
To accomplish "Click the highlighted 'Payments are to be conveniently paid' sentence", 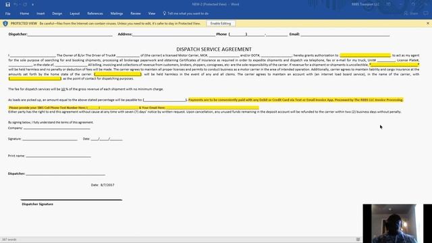I will (x=296, y=100).
